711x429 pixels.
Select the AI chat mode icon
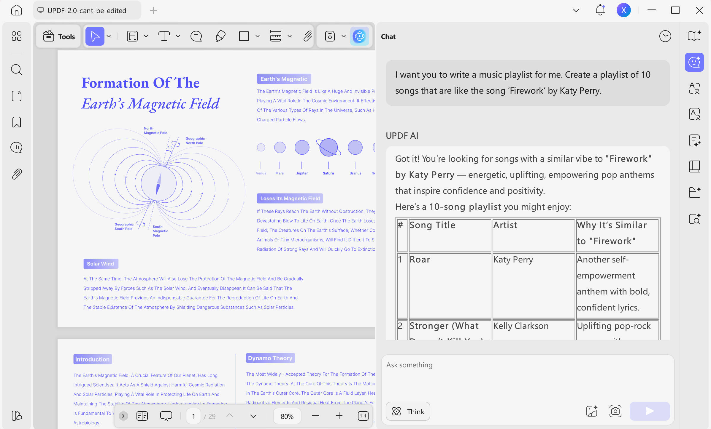[694, 62]
